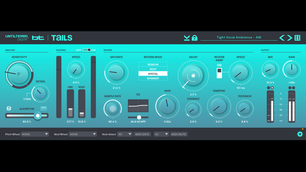Screen dimensions: 306x172
Task: Click the Decay knob
Action: click(x=193, y=76)
